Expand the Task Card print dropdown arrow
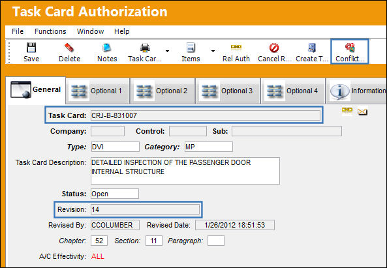This screenshot has height=268, width=387. click(167, 51)
